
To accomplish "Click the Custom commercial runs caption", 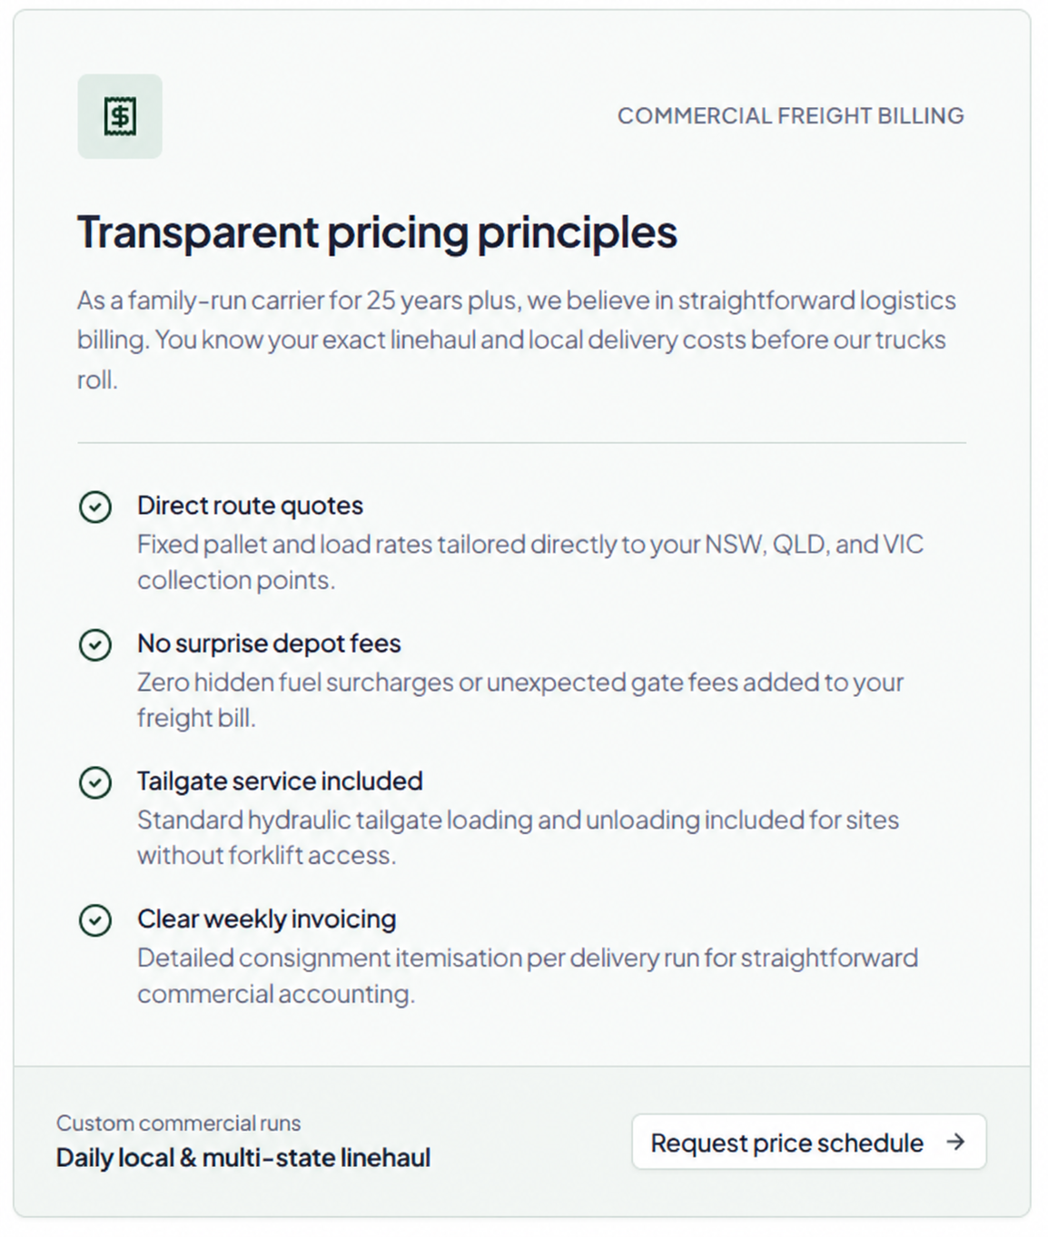I will (178, 1124).
